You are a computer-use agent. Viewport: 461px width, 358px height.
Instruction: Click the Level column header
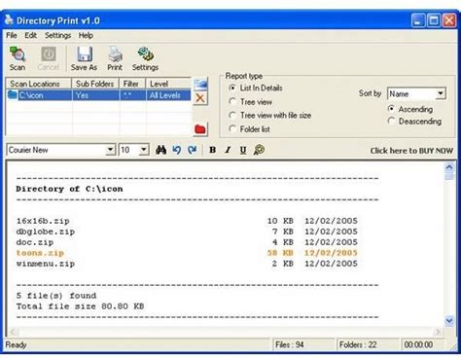168,84
